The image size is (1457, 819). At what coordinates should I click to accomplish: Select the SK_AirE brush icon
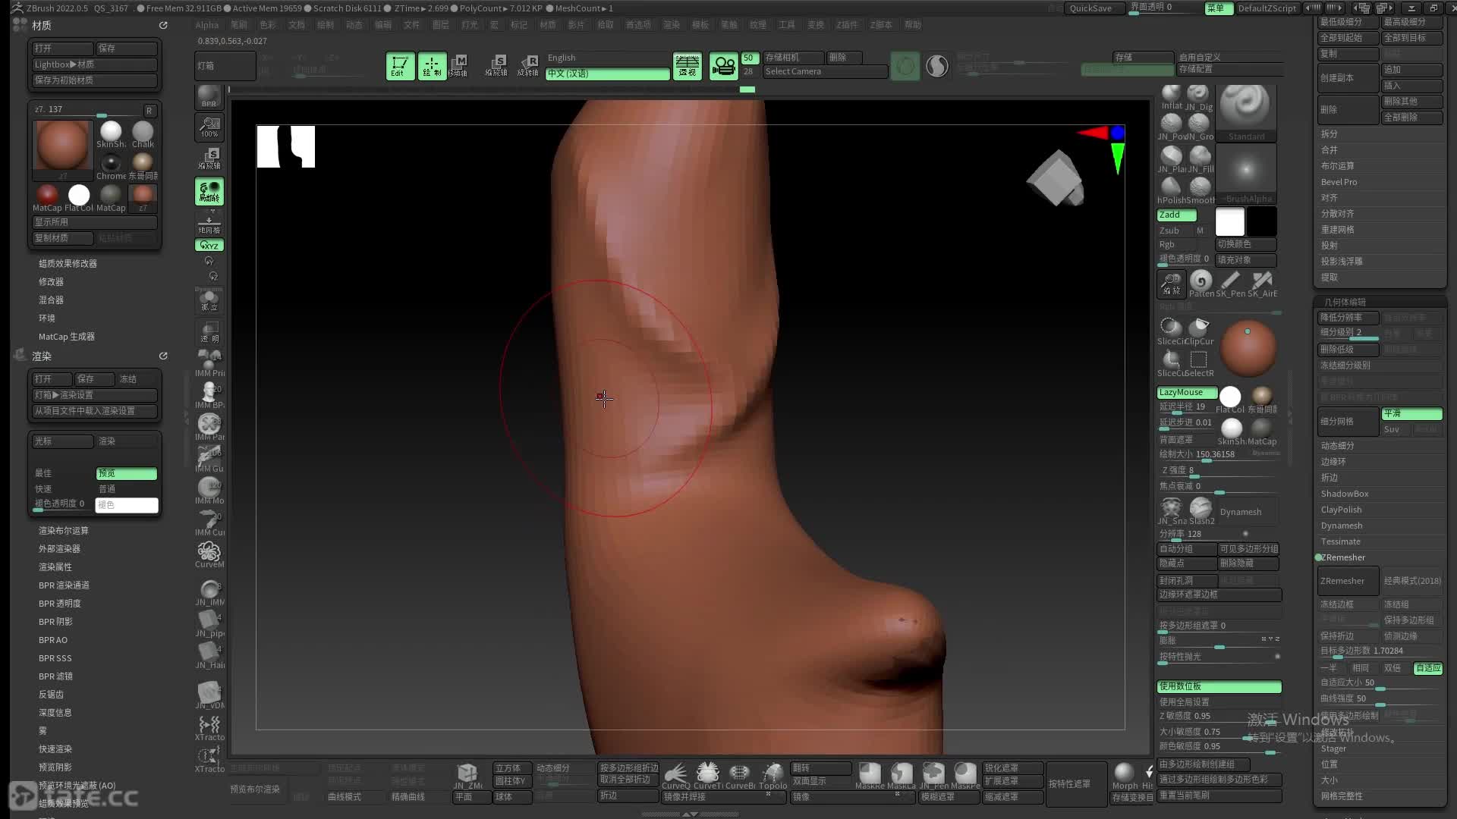point(1263,284)
